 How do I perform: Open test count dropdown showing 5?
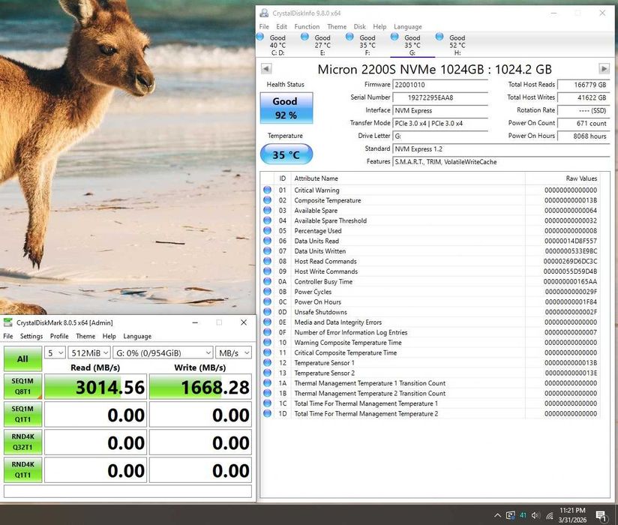click(x=55, y=352)
